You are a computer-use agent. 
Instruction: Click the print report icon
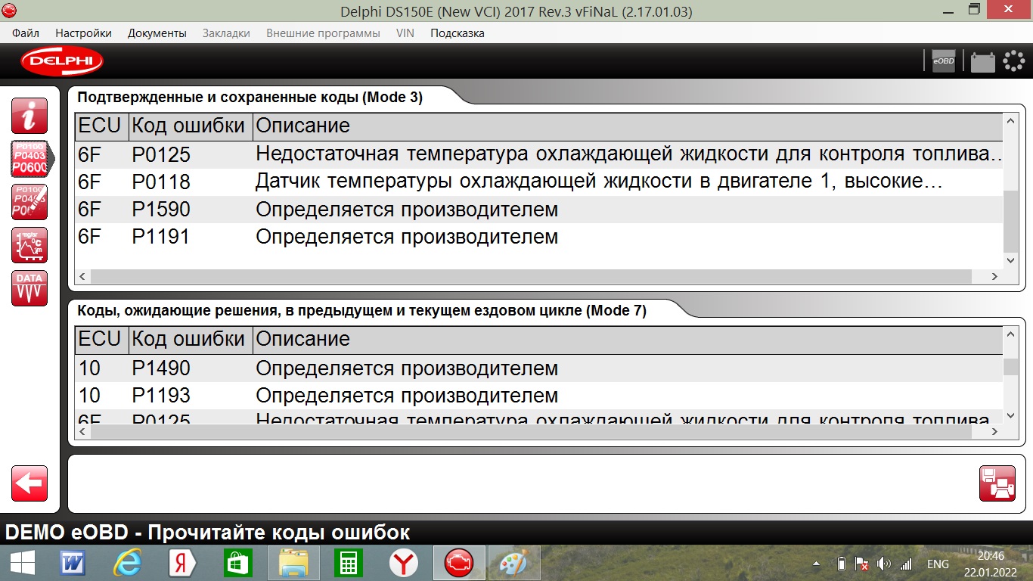(x=997, y=483)
